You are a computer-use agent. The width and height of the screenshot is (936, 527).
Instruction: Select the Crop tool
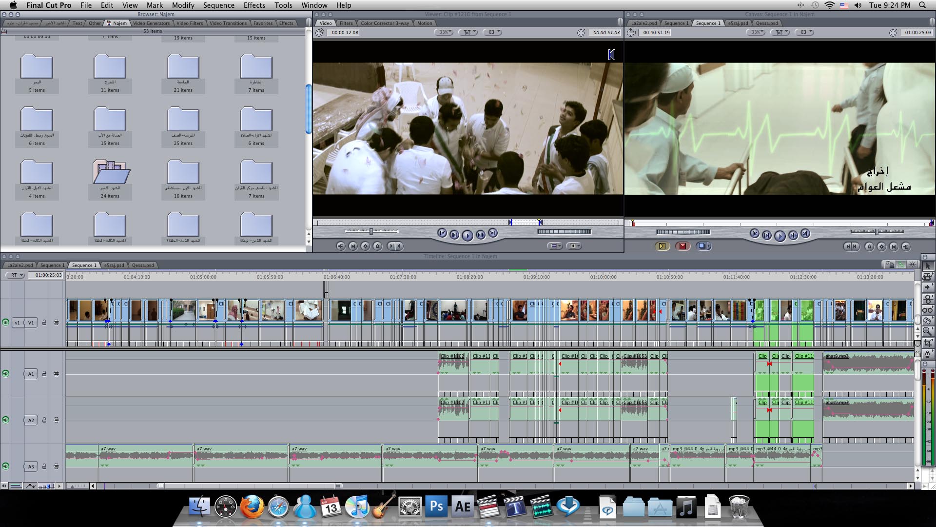[928, 342]
